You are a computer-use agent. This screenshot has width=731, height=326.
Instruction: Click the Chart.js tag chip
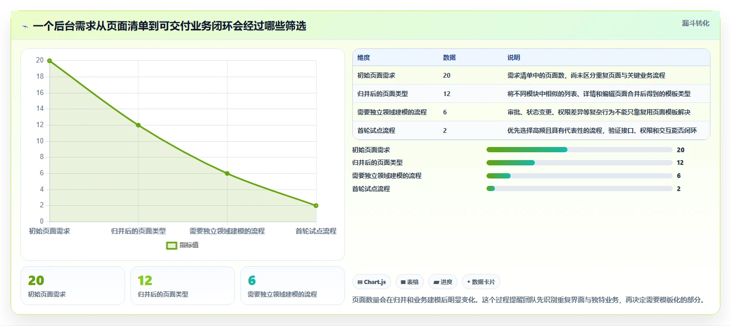pyautogui.click(x=371, y=282)
